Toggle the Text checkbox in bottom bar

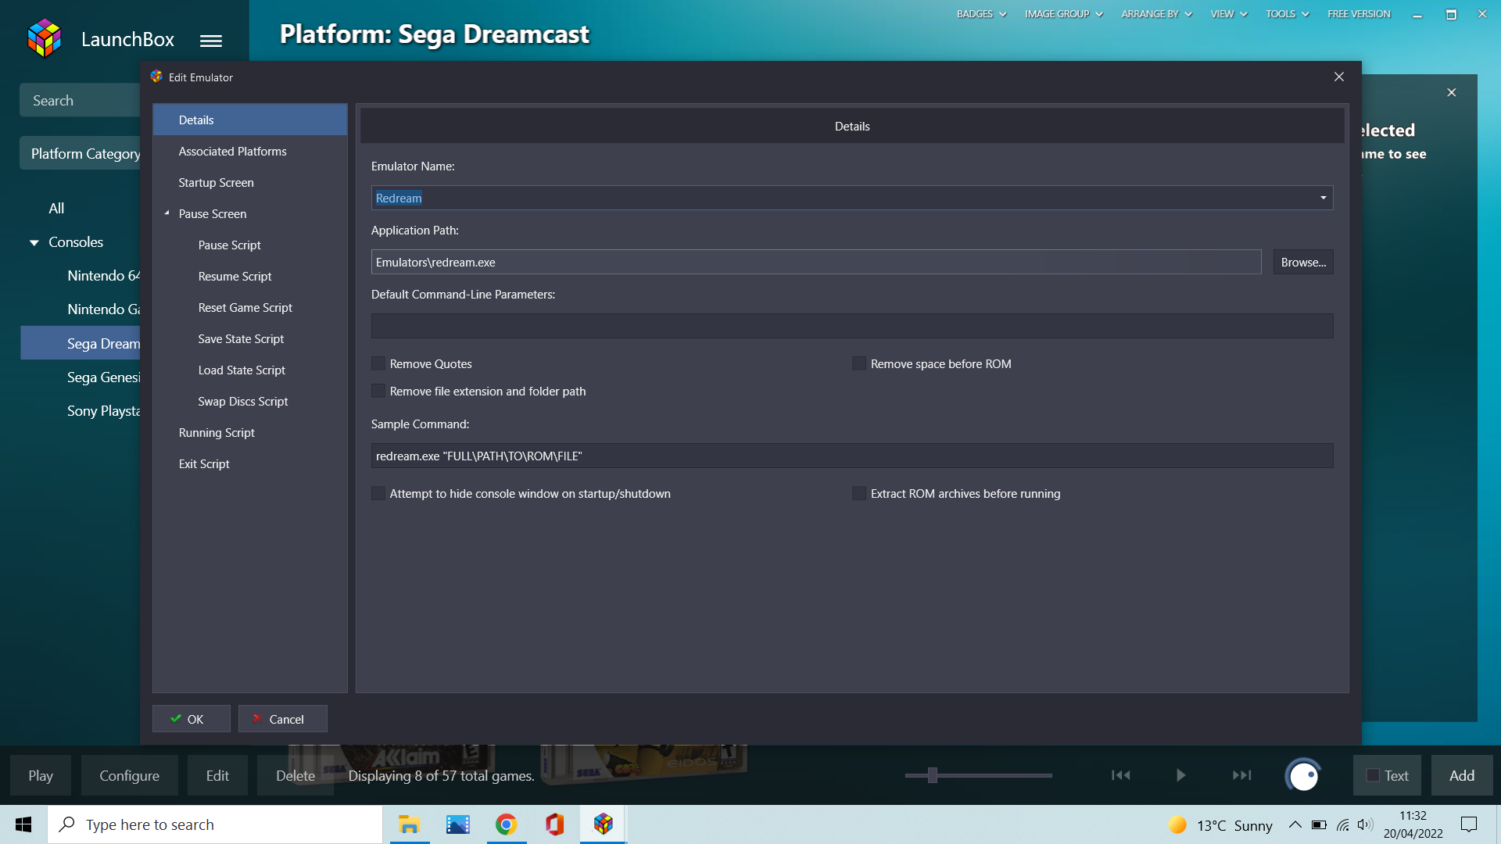coord(1373,775)
